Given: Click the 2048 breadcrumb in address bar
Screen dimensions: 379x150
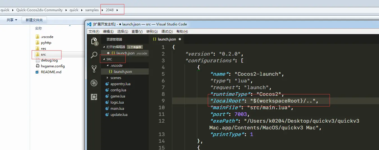Looking at the screenshot, I should 110,10.
